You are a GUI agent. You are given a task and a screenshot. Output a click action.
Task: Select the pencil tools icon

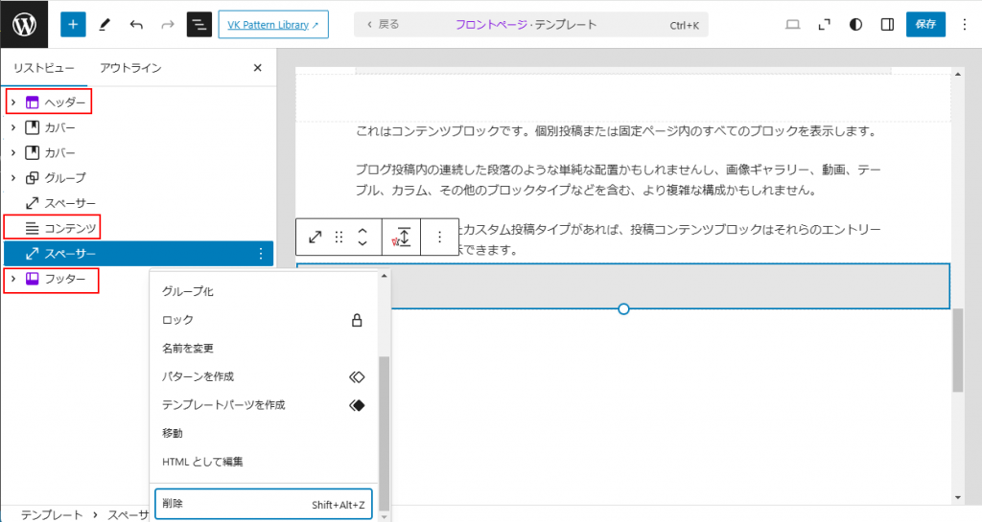105,24
